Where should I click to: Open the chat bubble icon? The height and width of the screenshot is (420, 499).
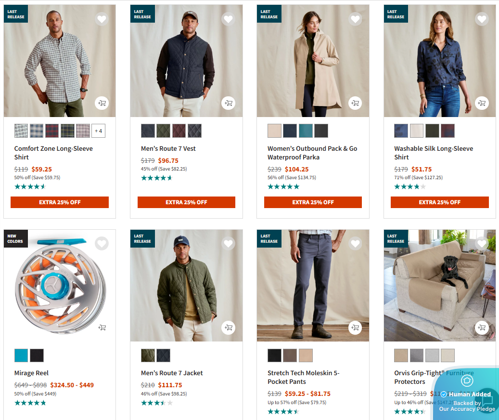[487, 401]
